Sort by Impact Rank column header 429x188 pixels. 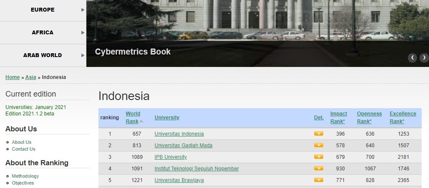coord(338,117)
